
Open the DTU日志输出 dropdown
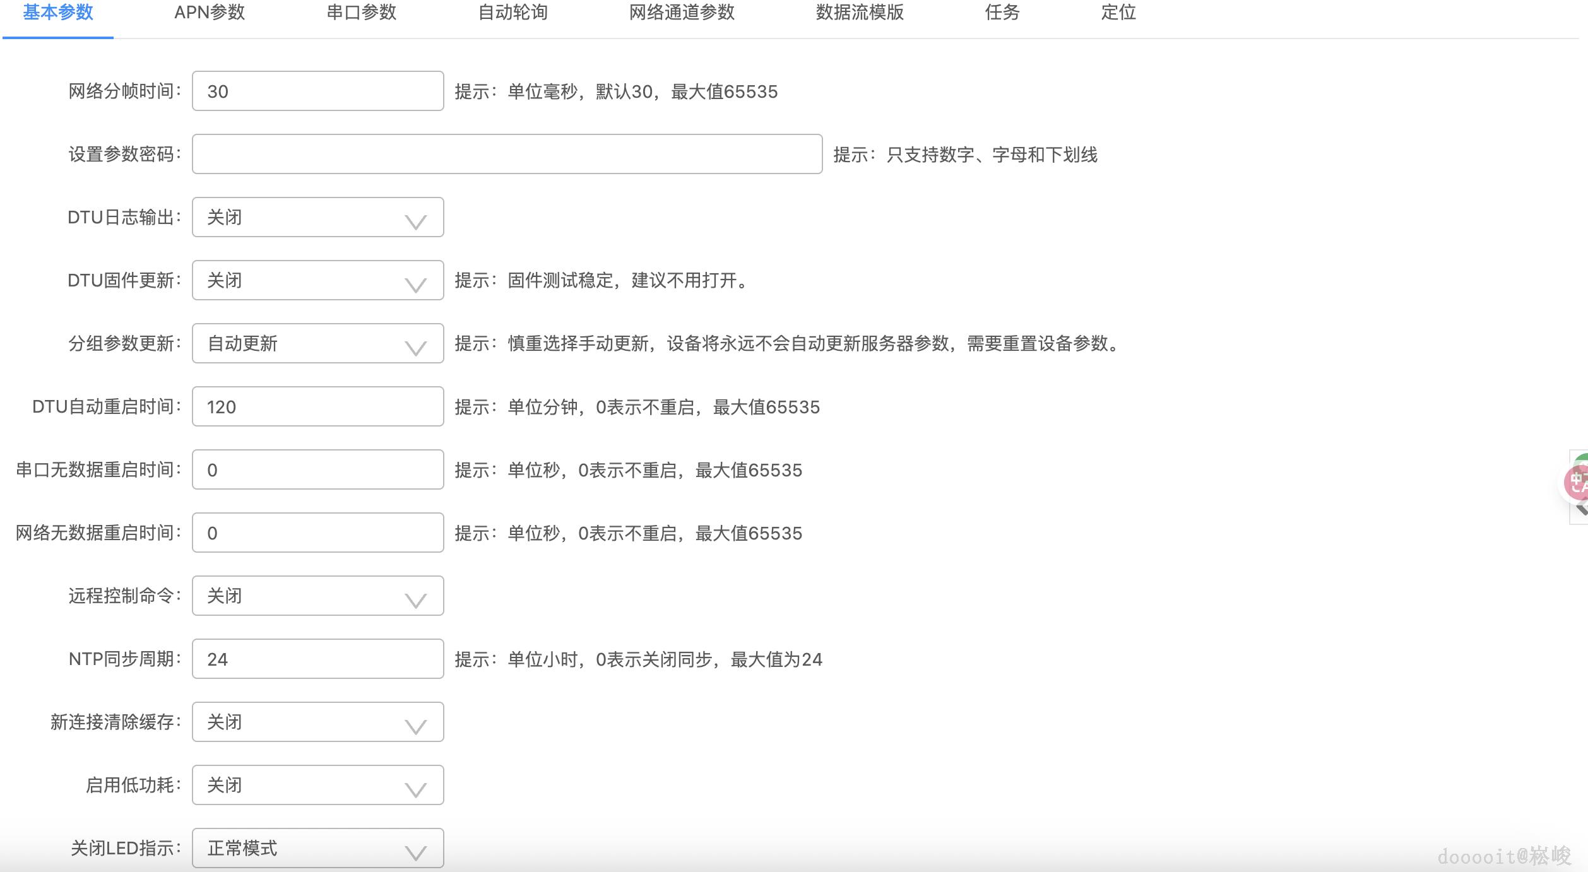click(x=317, y=217)
